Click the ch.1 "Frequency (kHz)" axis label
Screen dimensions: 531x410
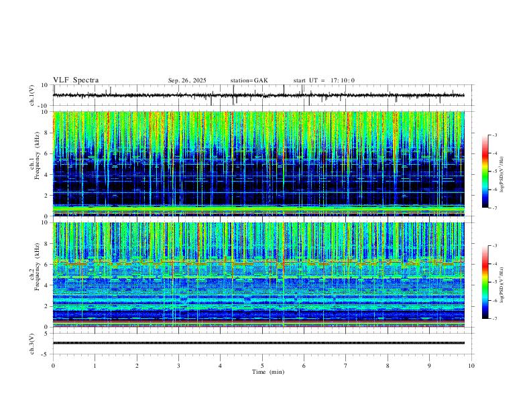click(x=37, y=155)
